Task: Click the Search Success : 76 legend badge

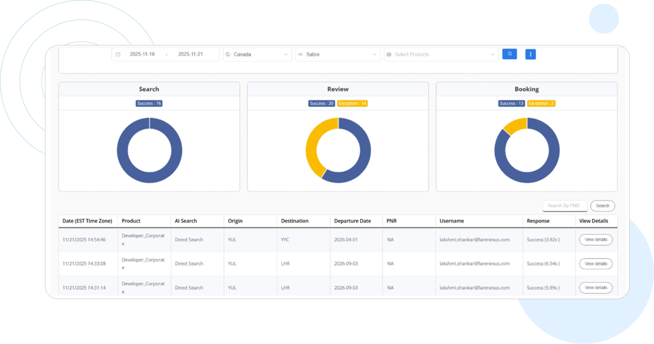Action: (149, 103)
